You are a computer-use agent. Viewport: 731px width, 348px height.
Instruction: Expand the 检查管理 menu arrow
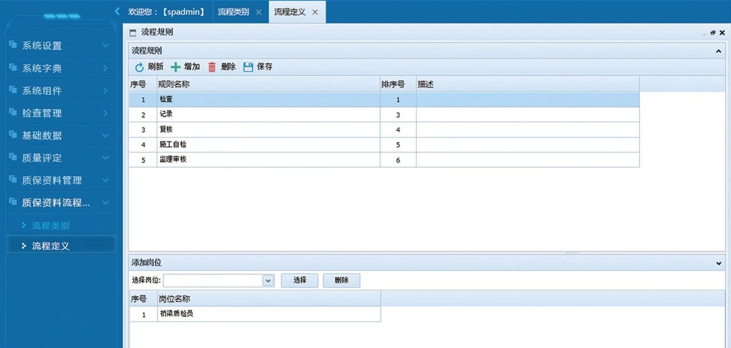click(106, 113)
